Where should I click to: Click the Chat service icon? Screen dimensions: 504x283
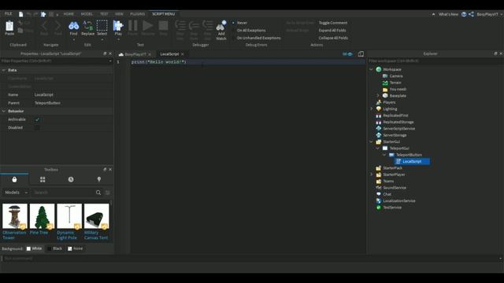tap(379, 194)
